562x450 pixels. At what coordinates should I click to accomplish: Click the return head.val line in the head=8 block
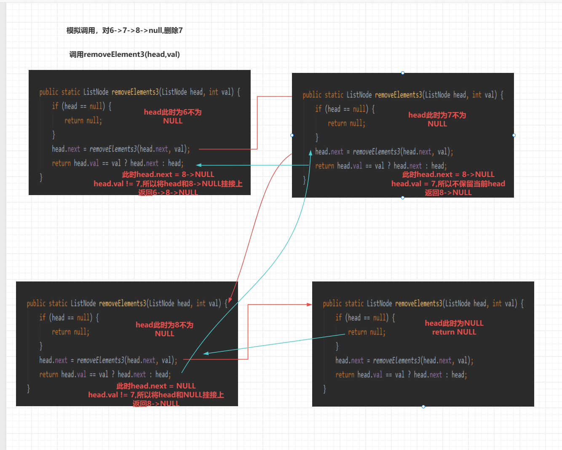(x=105, y=374)
